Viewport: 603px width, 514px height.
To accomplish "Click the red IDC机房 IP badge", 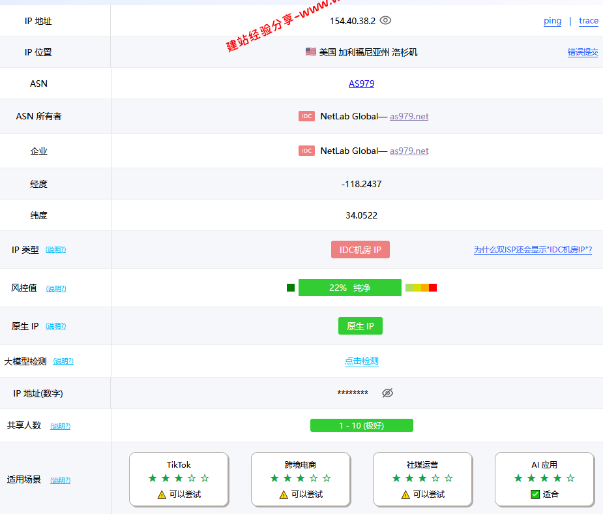I will 360,250.
